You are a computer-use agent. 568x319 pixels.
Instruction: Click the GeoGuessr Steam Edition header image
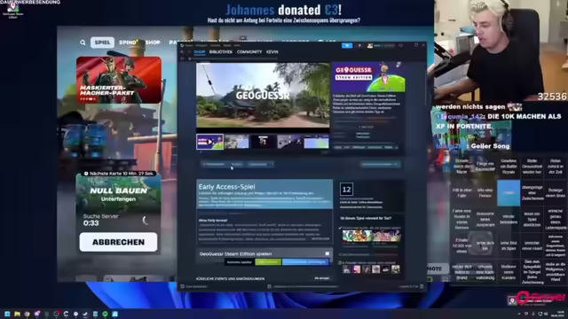(369, 77)
